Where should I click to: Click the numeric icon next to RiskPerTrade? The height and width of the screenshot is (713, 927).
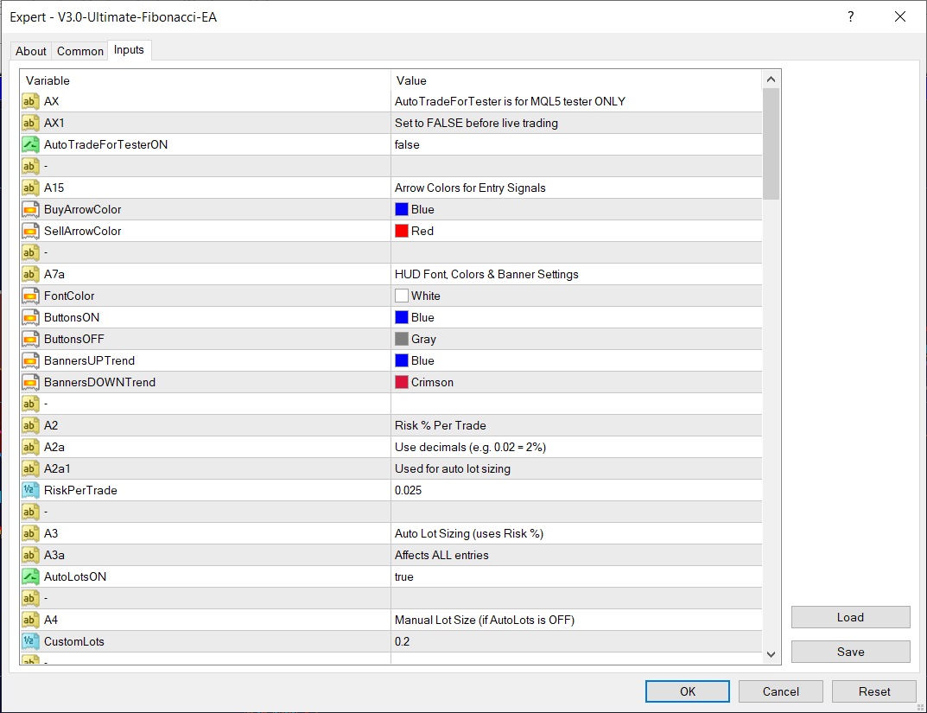coord(30,490)
